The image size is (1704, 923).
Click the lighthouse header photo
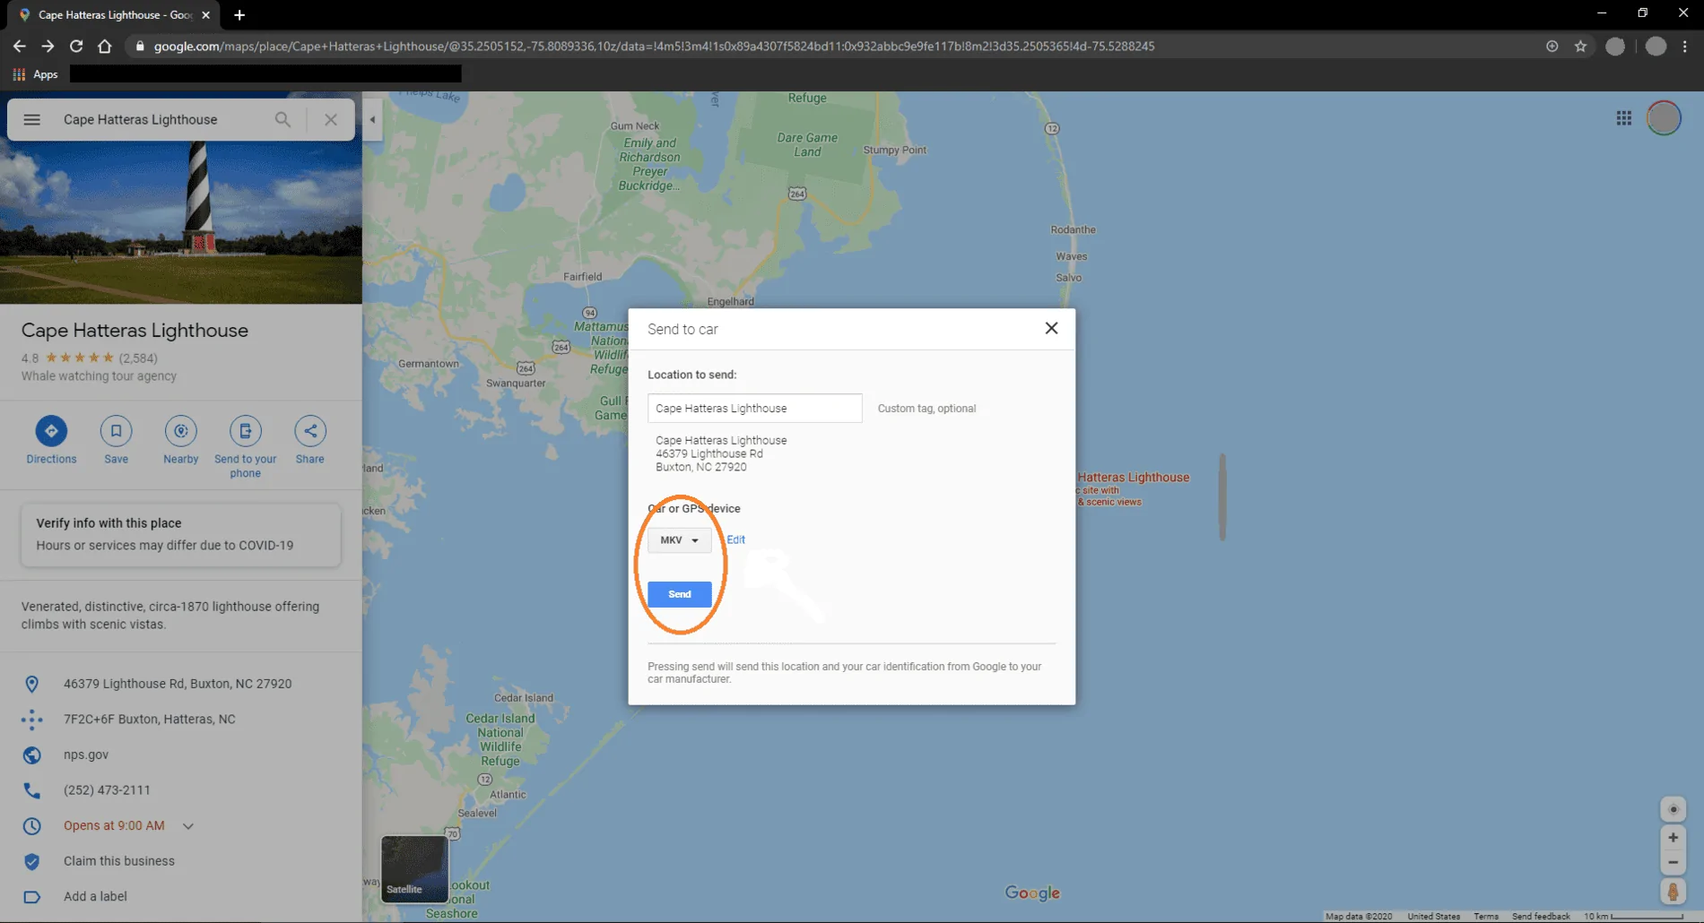click(x=181, y=222)
